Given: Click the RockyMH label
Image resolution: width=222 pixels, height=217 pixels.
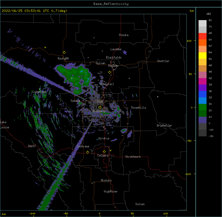Looking at the screenshot, I should point(63,59).
